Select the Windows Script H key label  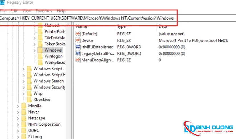[x=49, y=75]
